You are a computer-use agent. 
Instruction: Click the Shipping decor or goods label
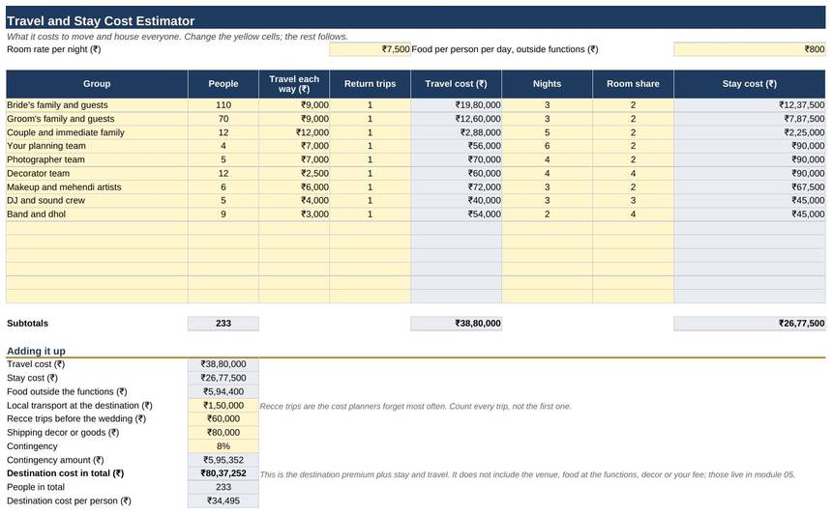coord(63,433)
